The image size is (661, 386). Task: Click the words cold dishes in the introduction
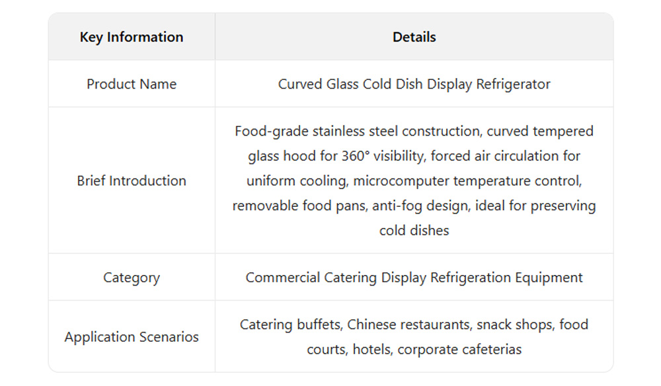click(x=414, y=230)
